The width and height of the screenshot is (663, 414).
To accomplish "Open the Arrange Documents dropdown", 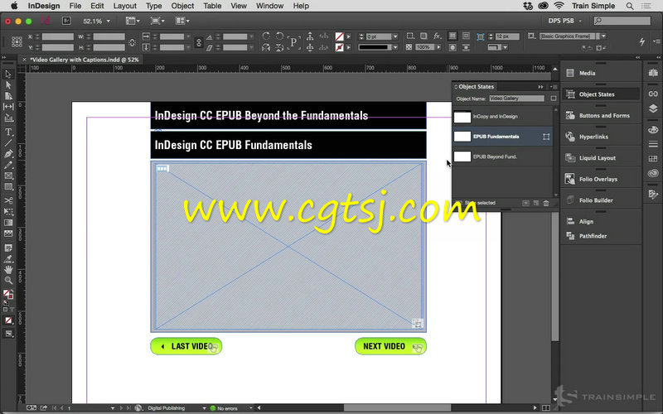I will (x=182, y=21).
